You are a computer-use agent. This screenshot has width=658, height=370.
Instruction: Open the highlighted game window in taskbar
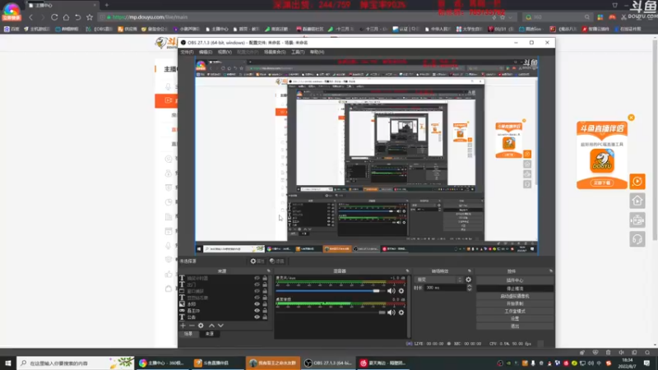[x=273, y=363]
